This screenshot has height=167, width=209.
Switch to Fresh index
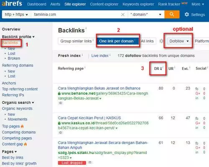click(x=69, y=56)
